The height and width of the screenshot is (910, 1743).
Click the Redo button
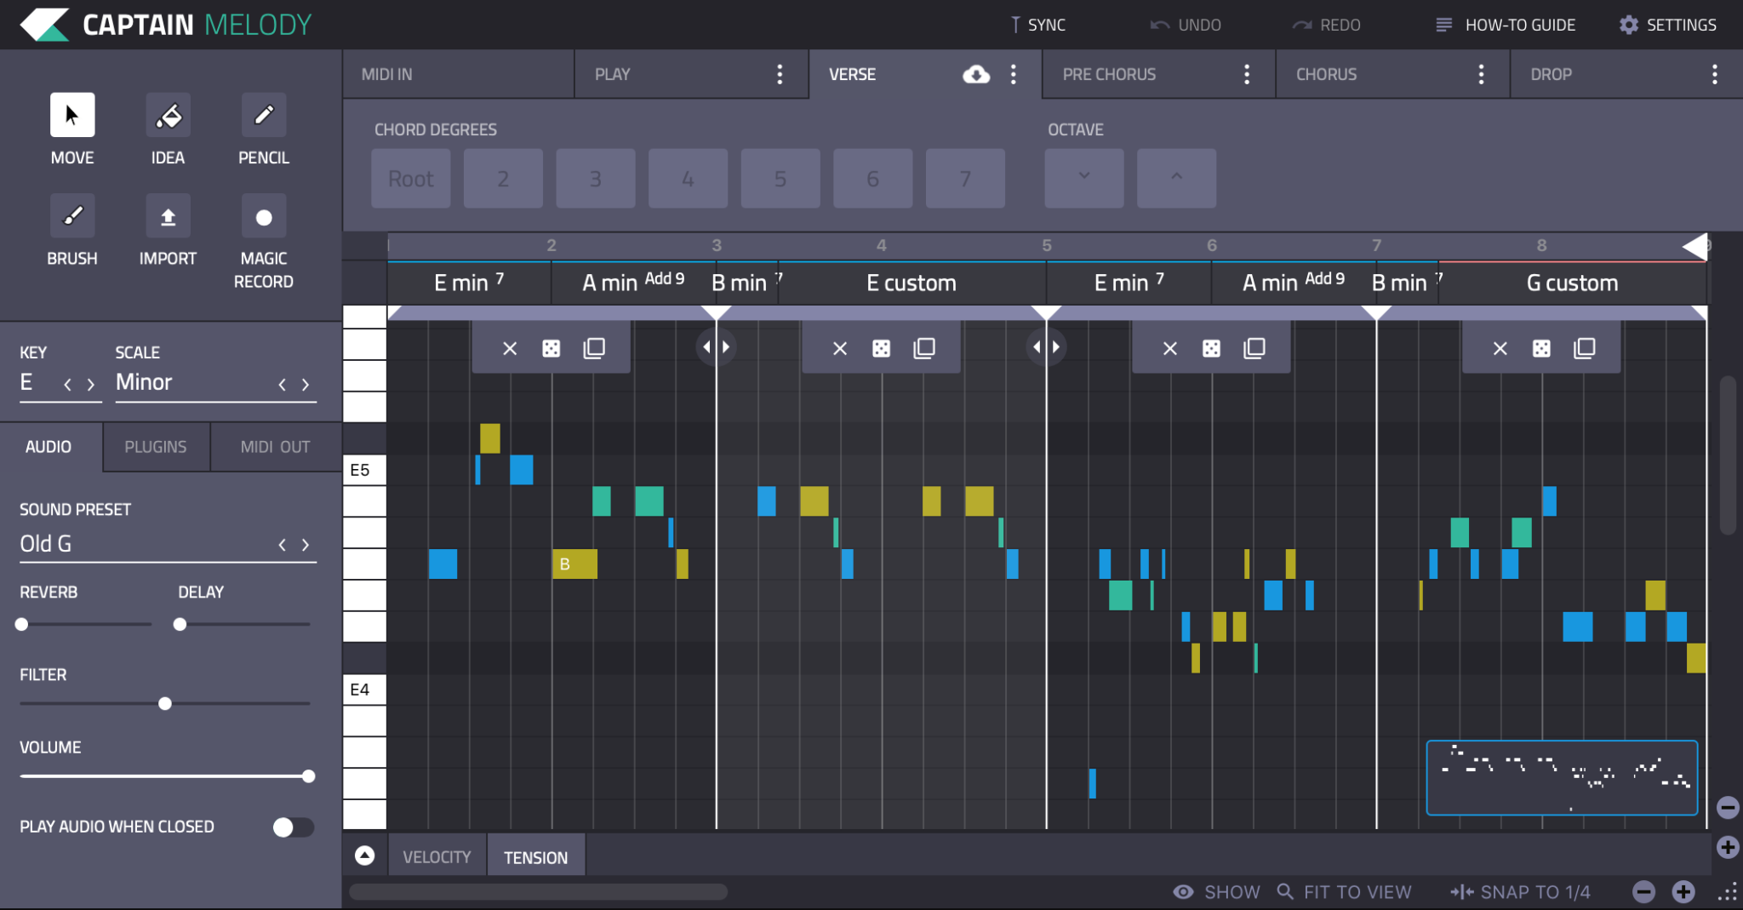(1326, 25)
